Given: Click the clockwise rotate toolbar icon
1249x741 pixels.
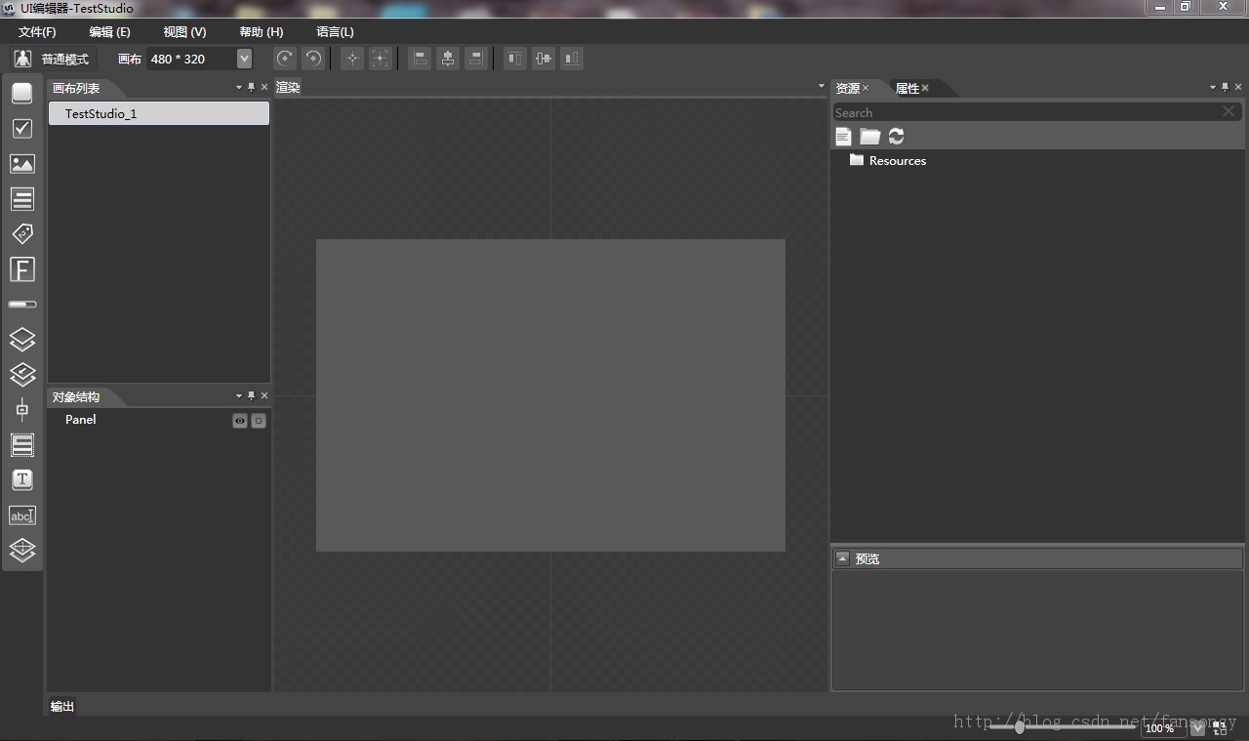Looking at the screenshot, I should click(x=284, y=59).
